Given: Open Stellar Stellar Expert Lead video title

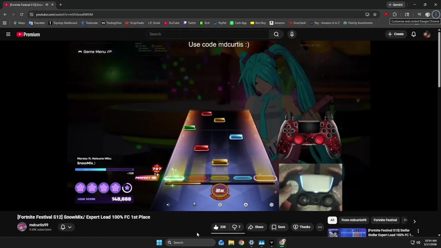Looking at the screenshot, I should 391,232.
